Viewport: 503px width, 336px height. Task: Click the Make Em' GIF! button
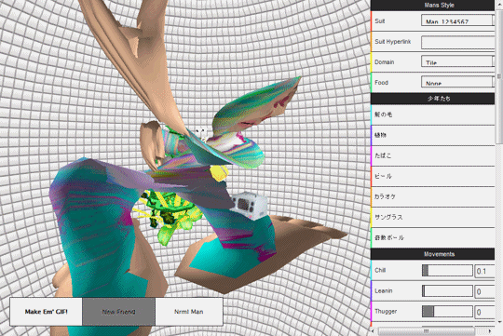(47, 312)
